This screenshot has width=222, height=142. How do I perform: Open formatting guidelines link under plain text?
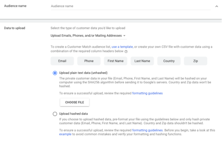[x=147, y=93]
